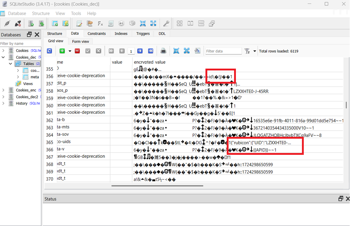
Task: Select the meta table in tree
Action: (x=34, y=77)
